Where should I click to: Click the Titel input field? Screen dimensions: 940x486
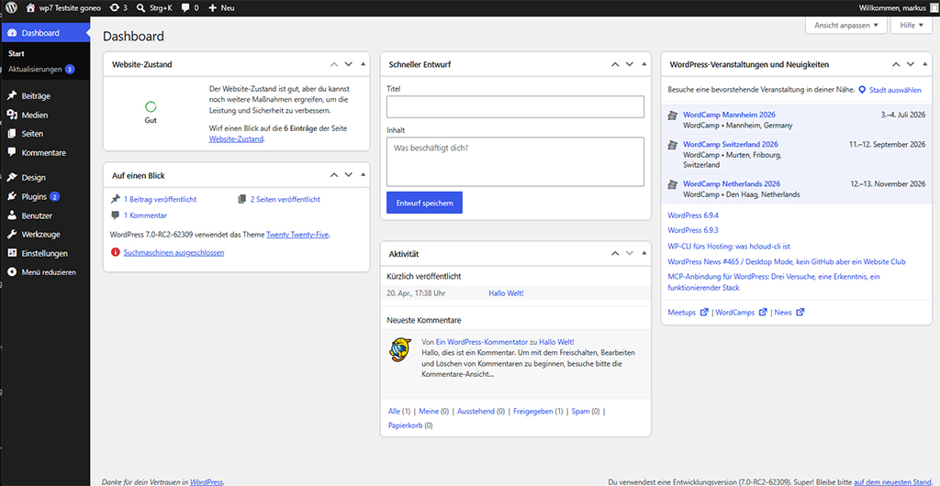515,107
